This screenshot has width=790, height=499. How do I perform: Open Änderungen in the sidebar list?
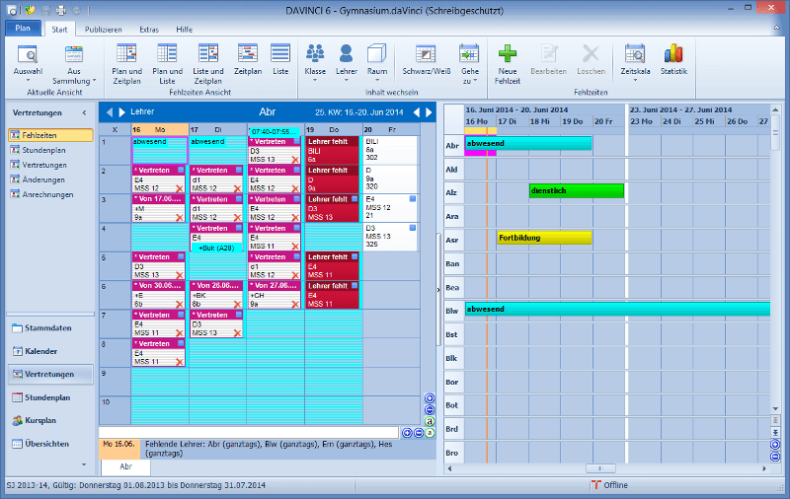[42, 179]
